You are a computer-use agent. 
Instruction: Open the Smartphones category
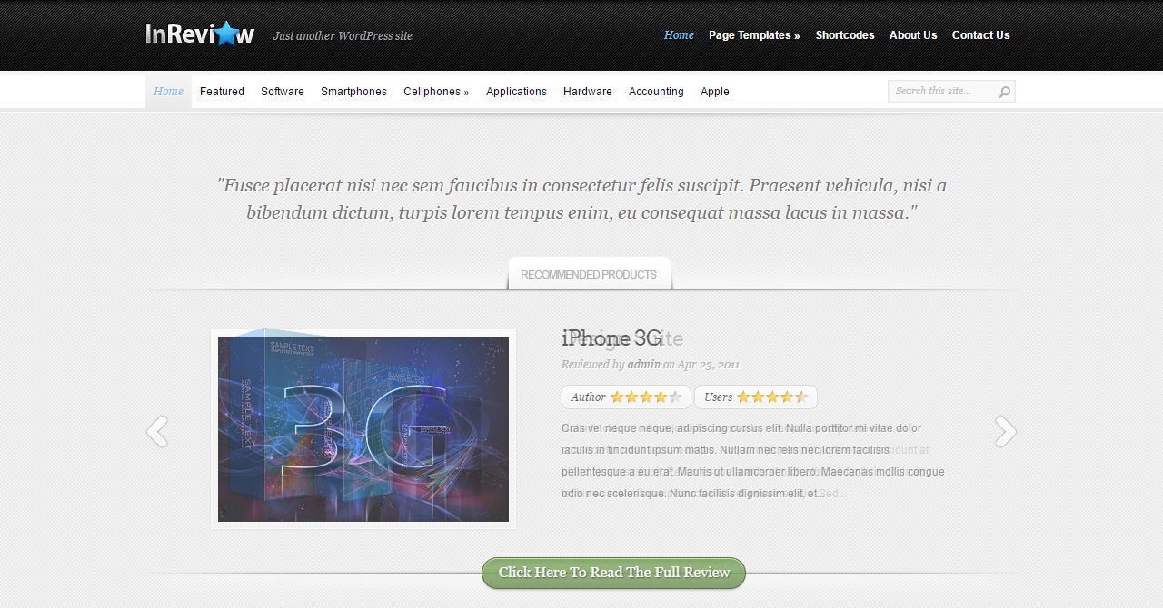[353, 92]
